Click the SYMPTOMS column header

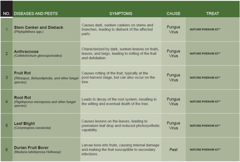point(120,13)
